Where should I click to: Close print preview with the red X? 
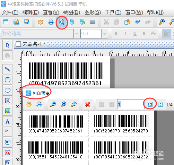[88, 104]
